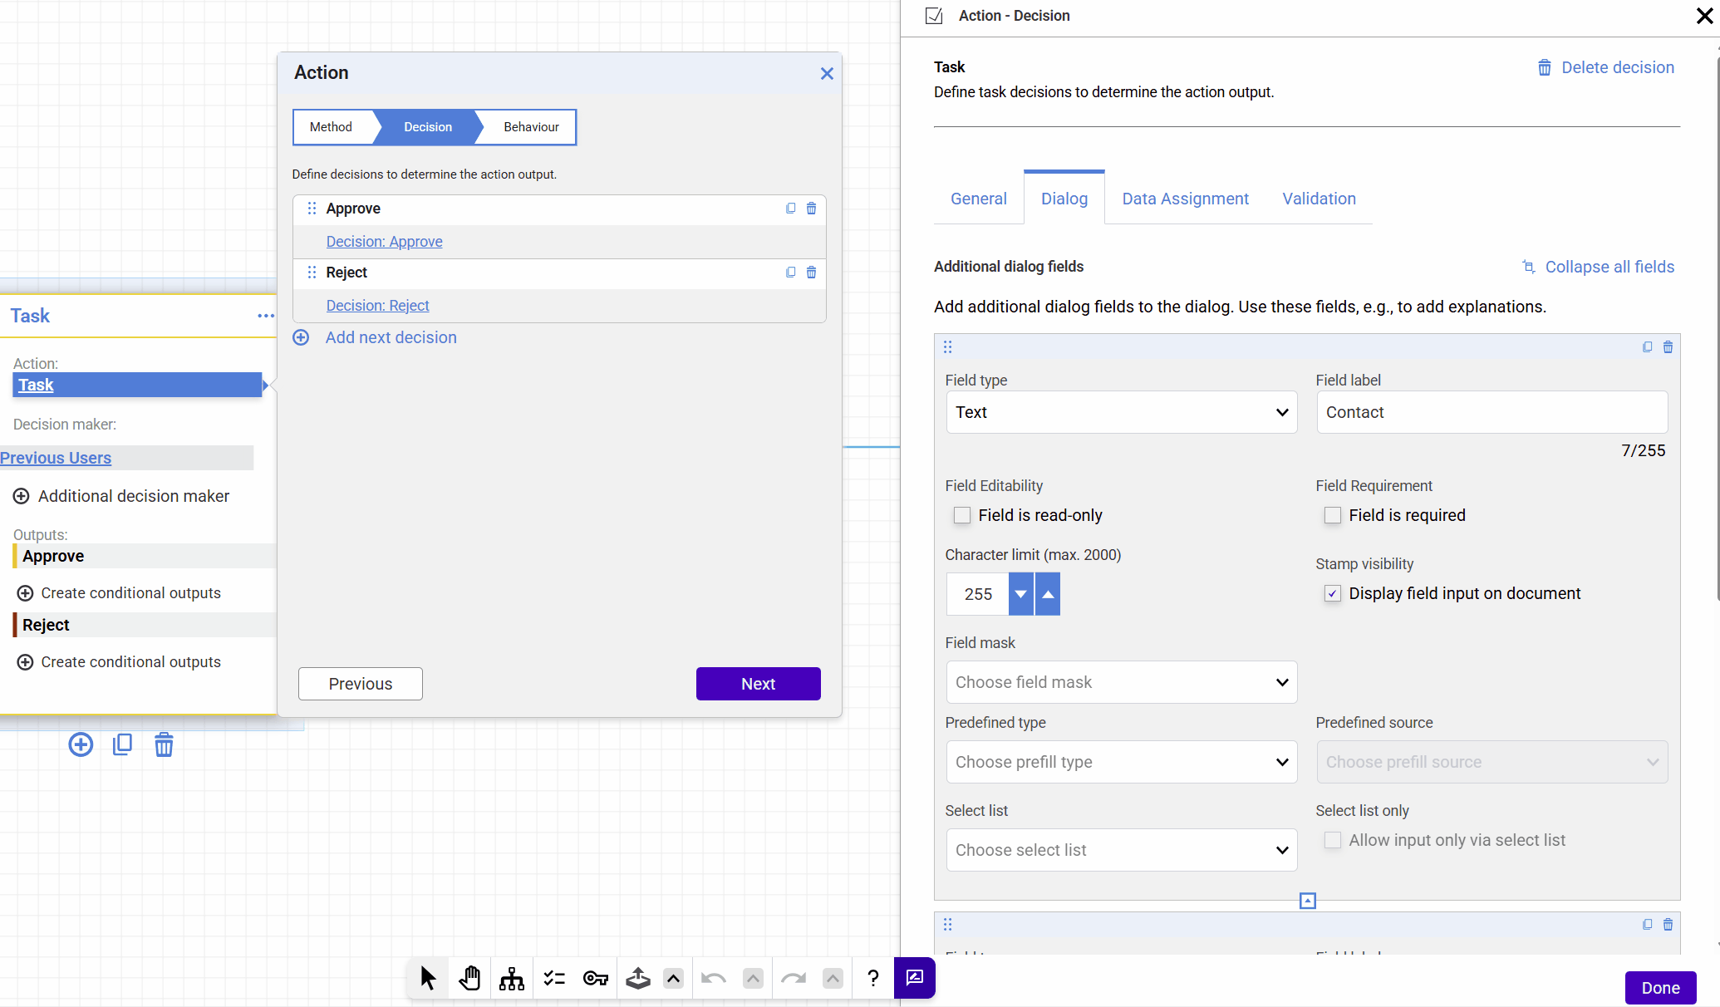Open the Choose field mask dropdown
This screenshot has height=1007, width=1720.
[1122, 682]
